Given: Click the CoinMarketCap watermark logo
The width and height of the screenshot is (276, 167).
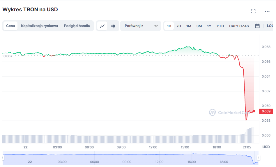Looking at the screenshot, I should 229,112.
